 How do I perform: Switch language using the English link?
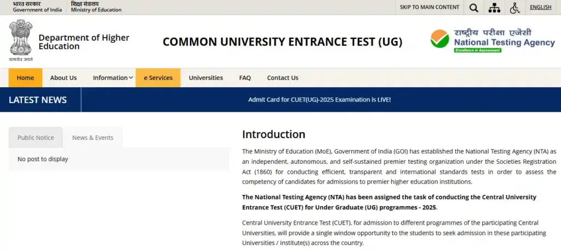(541, 7)
